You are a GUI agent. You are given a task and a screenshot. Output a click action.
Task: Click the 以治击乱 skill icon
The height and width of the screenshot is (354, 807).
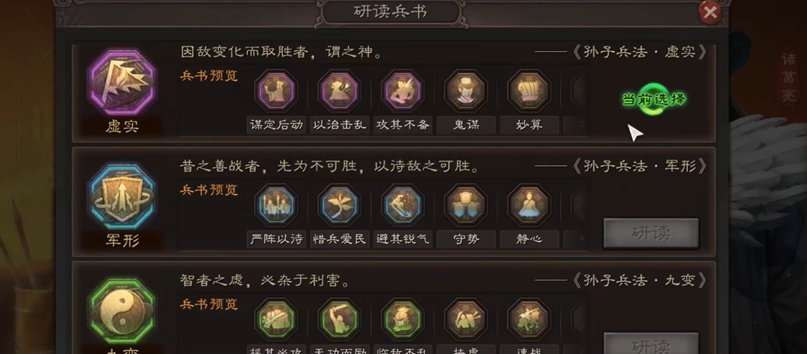339,91
